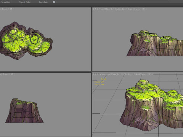This screenshot has width=183, height=137.
Task: Click the Polys count statistic in Perspective viewport
Action: pyautogui.click(x=100, y=82)
